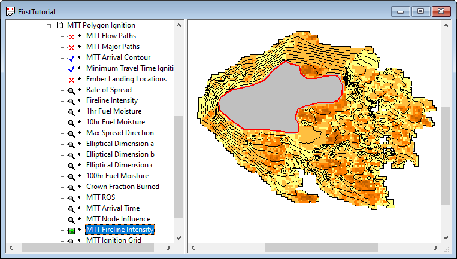Select Max Spread Direction tree item
This screenshot has height=259, width=457.
tap(120, 133)
